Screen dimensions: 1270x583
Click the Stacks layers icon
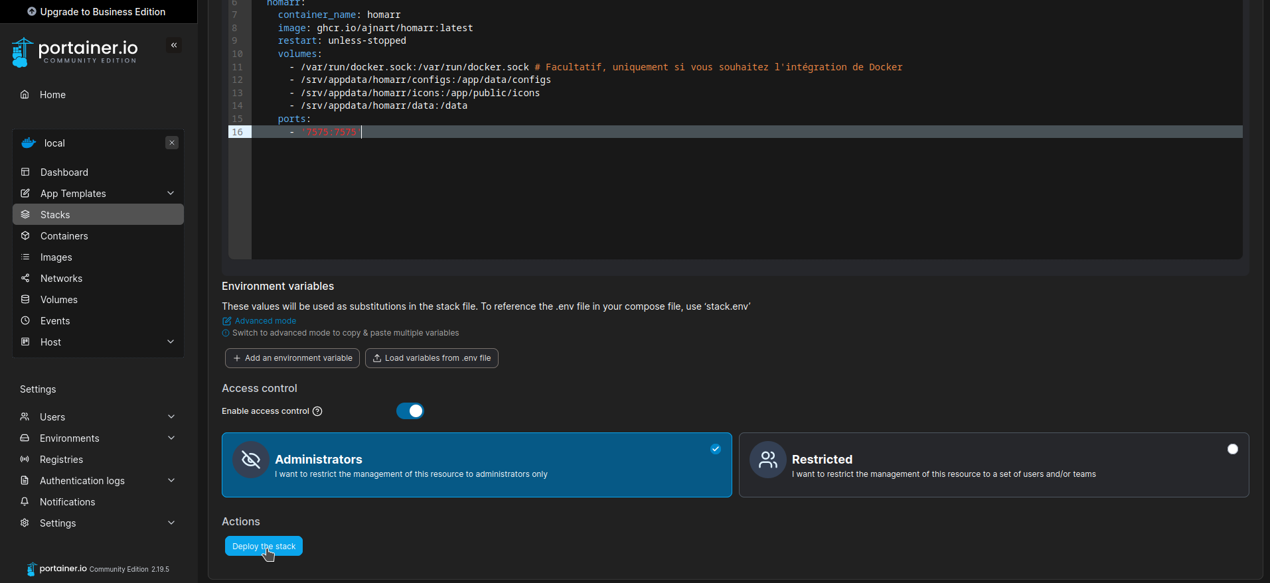pyautogui.click(x=25, y=214)
